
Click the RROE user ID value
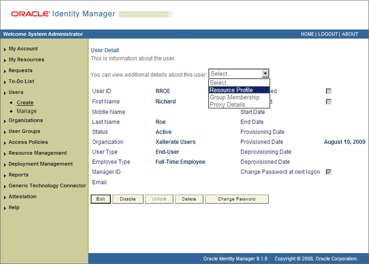tap(163, 91)
